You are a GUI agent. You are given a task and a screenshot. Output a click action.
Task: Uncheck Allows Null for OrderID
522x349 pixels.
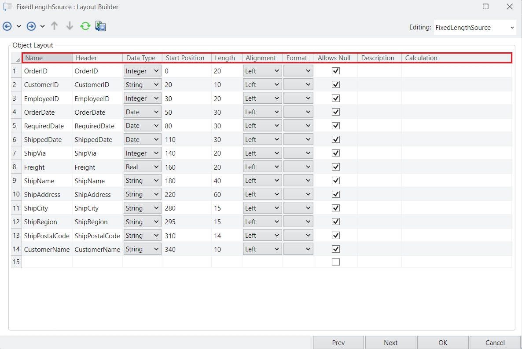click(336, 71)
